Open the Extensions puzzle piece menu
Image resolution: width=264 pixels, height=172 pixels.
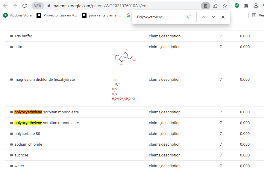(x=246, y=6)
